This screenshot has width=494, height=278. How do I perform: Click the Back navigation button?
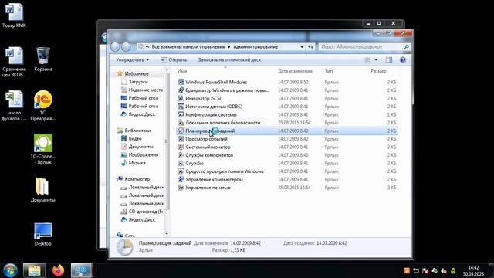[x=115, y=47]
